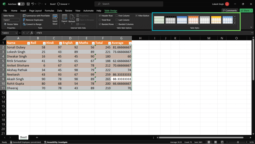
Task: Switch to Normal view in status bar
Action: tap(209, 142)
